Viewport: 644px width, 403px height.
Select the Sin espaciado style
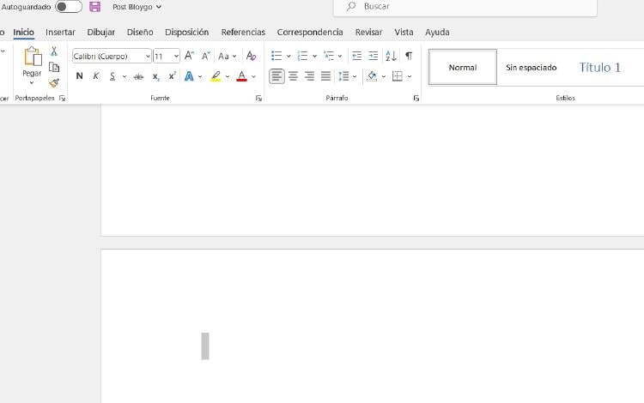click(x=531, y=67)
